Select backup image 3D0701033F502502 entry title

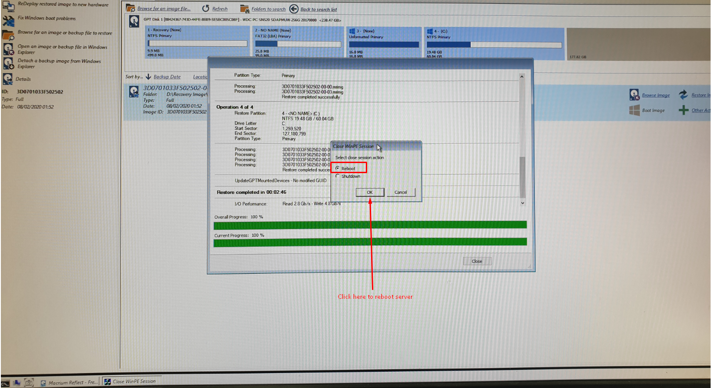[175, 88]
